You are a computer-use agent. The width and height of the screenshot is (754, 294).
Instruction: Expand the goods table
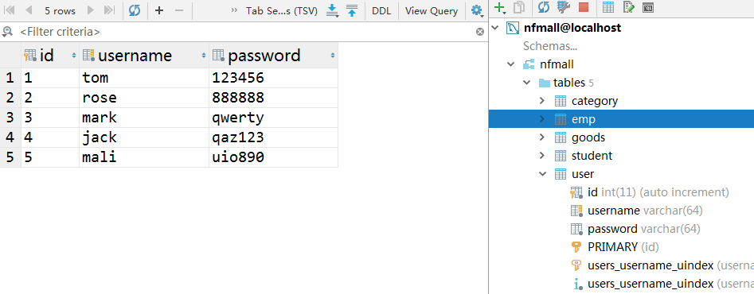[x=542, y=137]
